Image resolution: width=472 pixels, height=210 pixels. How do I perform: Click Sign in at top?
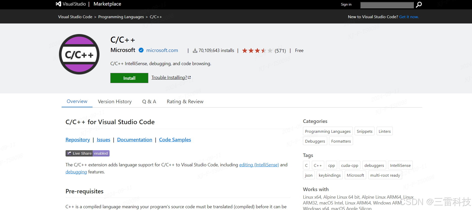pyautogui.click(x=346, y=4)
